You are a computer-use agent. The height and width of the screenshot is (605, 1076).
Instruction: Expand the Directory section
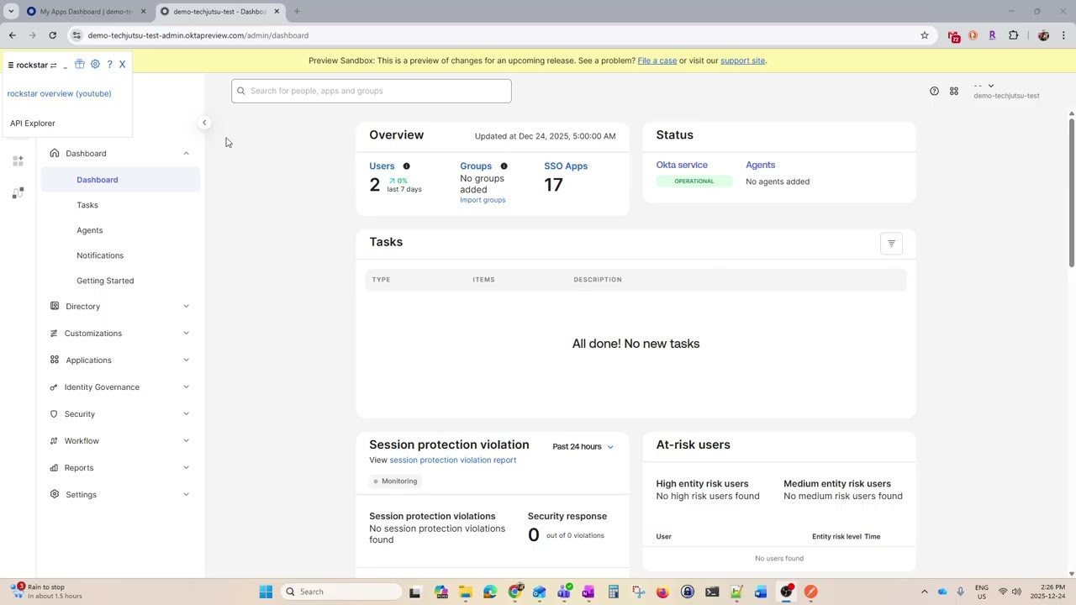(119, 306)
